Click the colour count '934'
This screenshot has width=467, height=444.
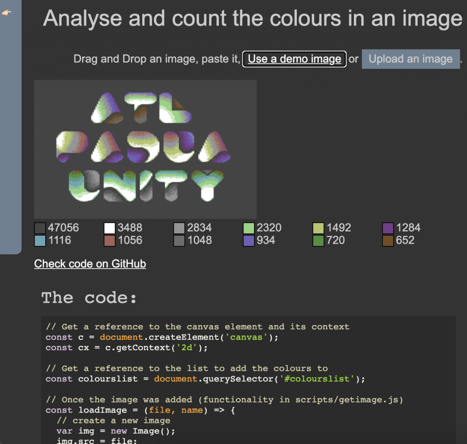266,240
